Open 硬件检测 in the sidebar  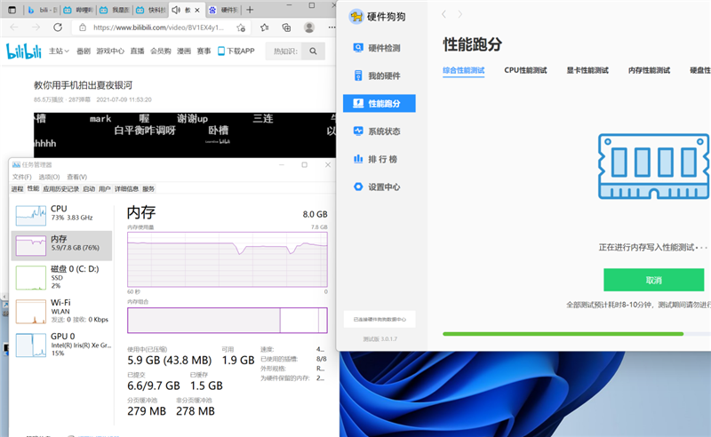coord(383,48)
